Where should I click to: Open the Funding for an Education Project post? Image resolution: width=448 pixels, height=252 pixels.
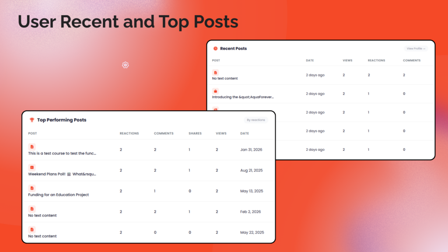click(58, 195)
